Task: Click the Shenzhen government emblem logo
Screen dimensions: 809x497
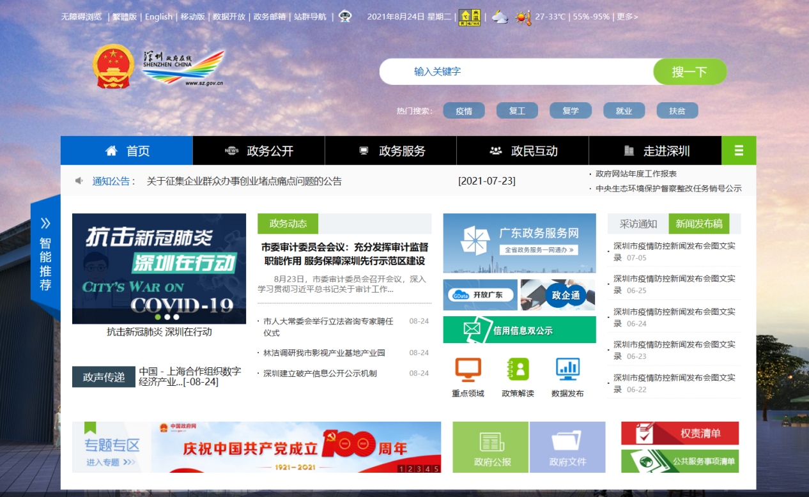Action: pos(113,65)
